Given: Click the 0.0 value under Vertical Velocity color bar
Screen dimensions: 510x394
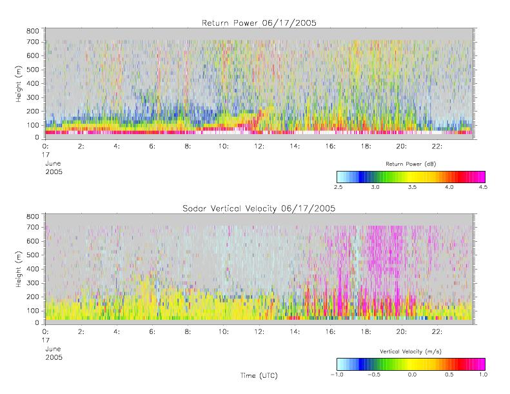Looking at the screenshot, I should pos(412,375).
